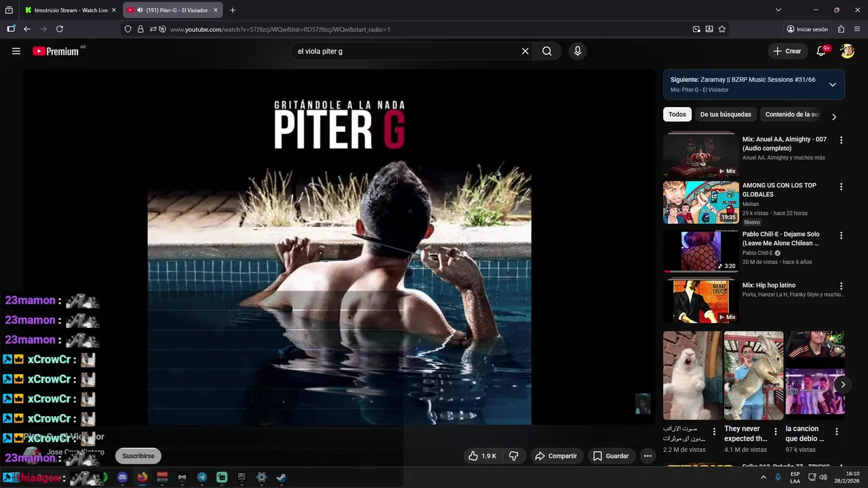
Task: Select the Todos filter chip
Action: coord(677,115)
